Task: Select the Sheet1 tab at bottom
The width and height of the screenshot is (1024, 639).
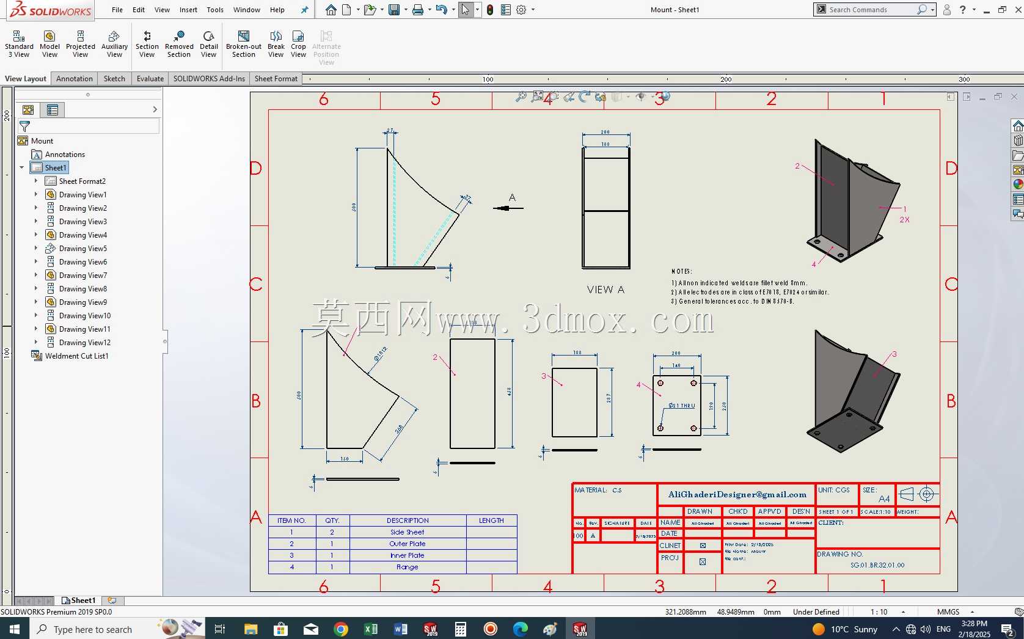Action: 79,601
